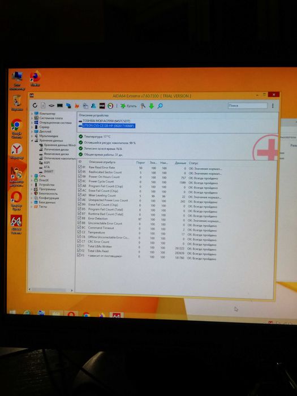The image size is (297, 396).
Task: Click the green download arrow icon
Action: tap(151, 106)
